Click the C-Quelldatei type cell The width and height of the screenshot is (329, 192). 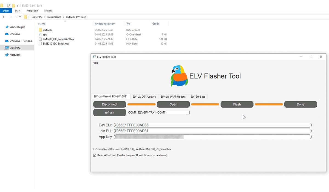pos(134,35)
